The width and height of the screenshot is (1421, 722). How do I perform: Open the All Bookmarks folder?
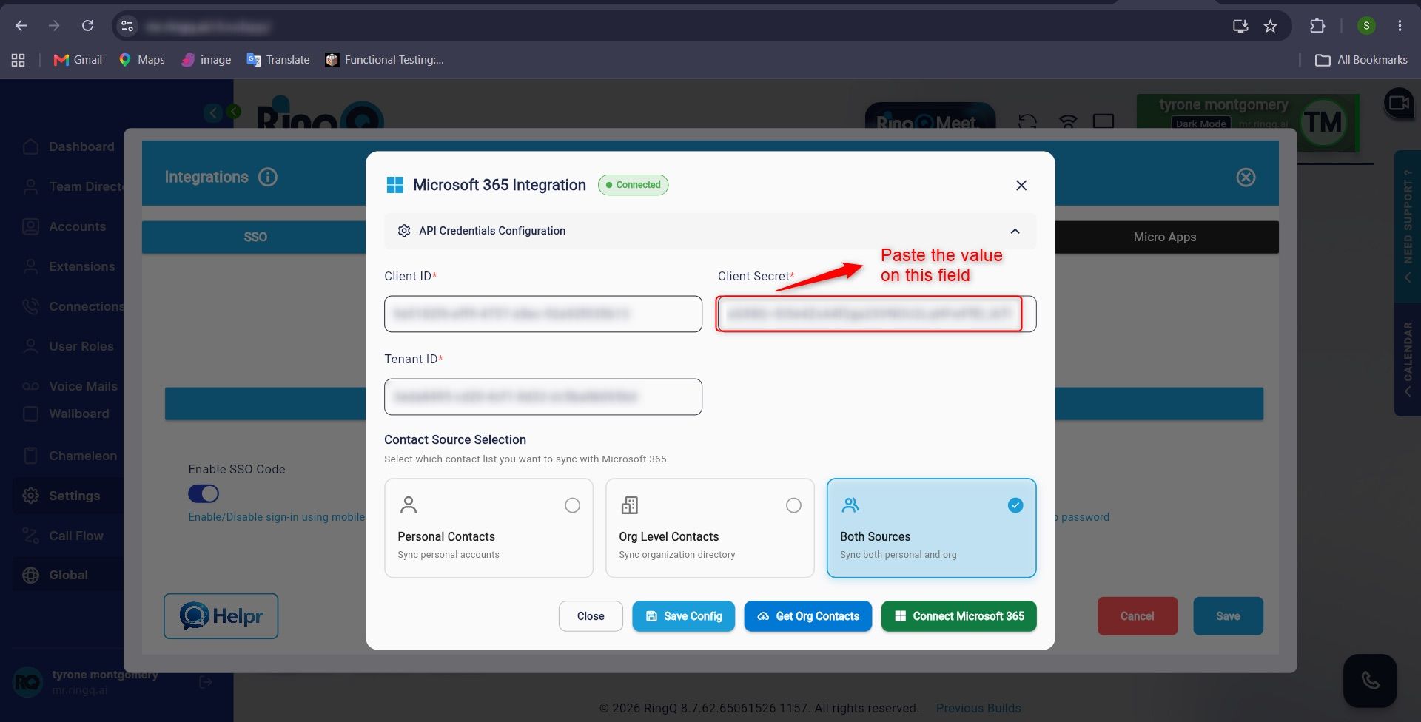(1362, 60)
